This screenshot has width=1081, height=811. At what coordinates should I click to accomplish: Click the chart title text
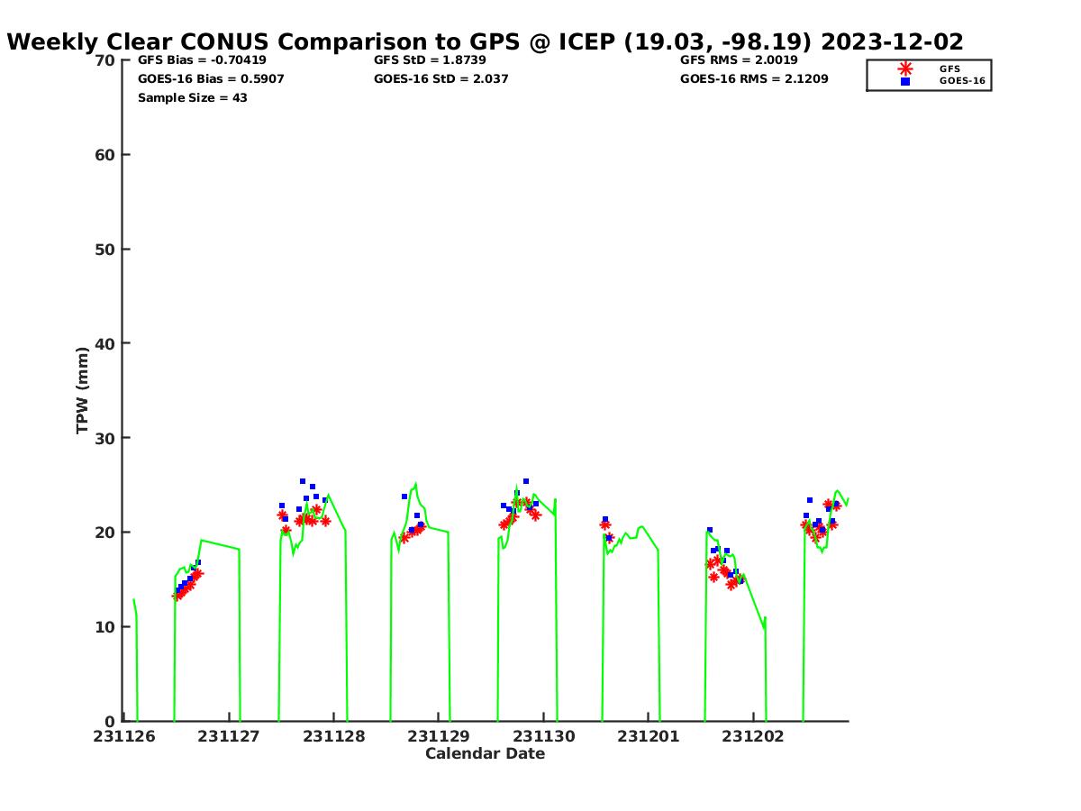click(x=486, y=41)
